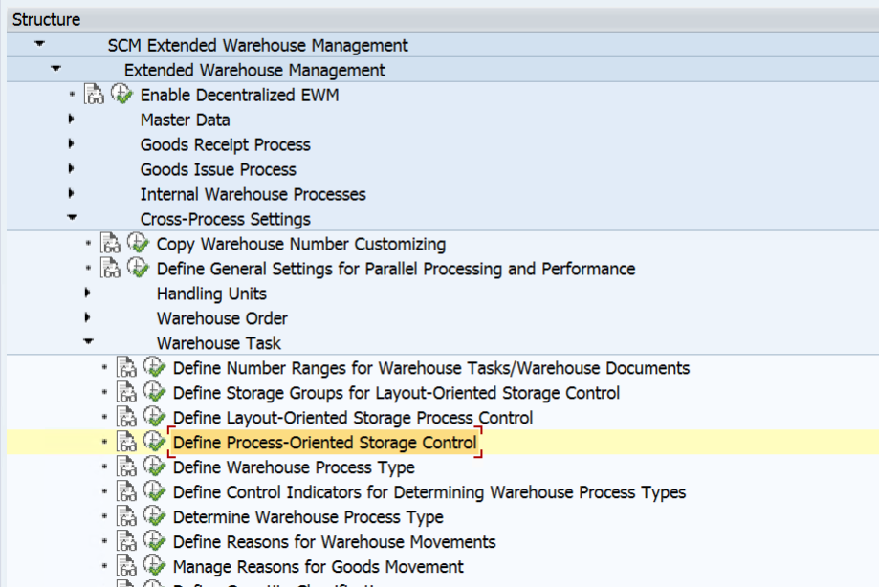This screenshot has width=879, height=587.
Task: Open documentation for Define Process-Oriented Storage Control
Action: tap(125, 442)
